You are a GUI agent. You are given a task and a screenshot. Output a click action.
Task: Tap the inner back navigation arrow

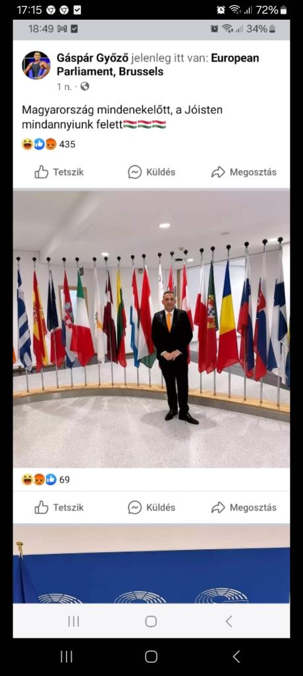229,621
